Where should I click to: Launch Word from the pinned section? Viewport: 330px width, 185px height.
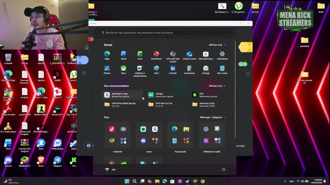click(123, 55)
